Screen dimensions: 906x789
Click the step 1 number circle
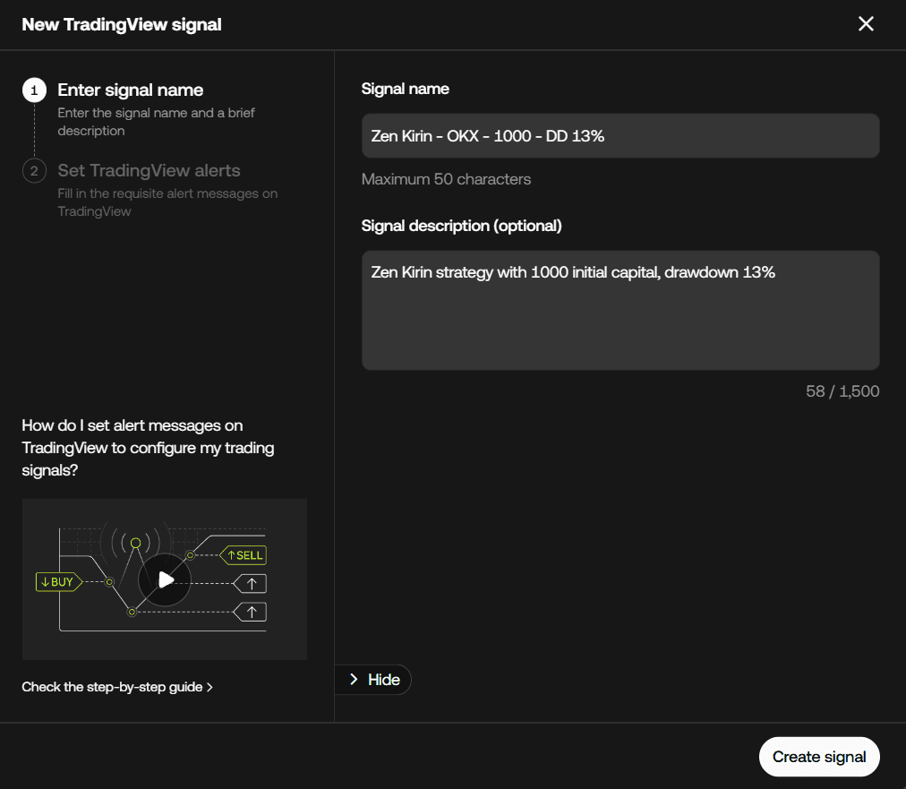tap(34, 90)
